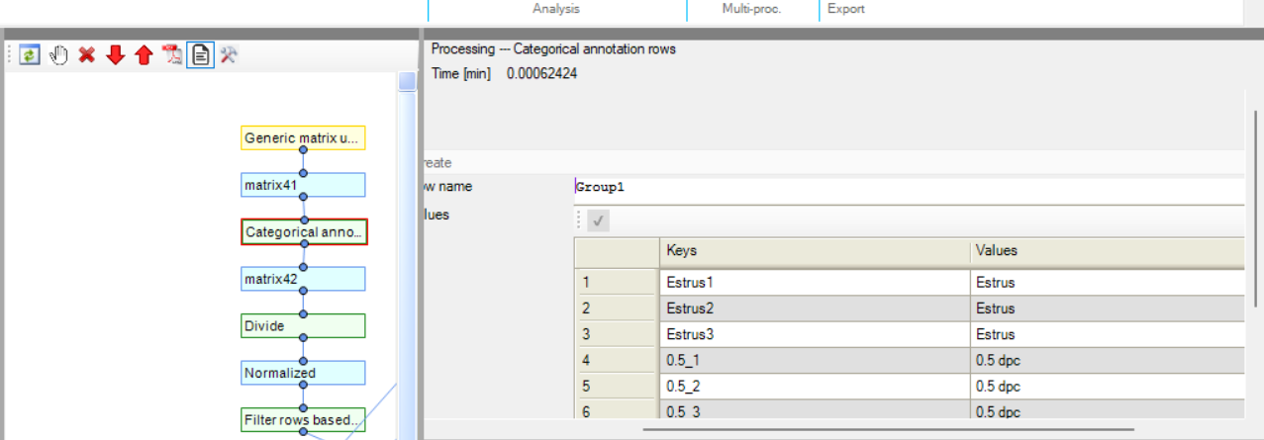Click the red X delete icon
This screenshot has width=1264, height=440.
pos(87,55)
